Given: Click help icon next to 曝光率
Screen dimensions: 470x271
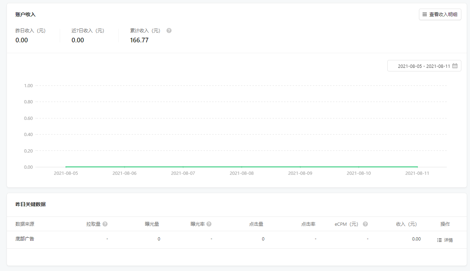Looking at the screenshot, I should (x=209, y=224).
